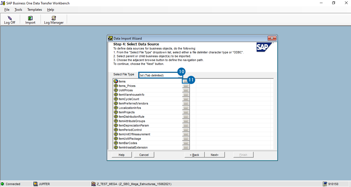
Task: Open browse button for ItemDepreciationParam
Action: (x=186, y=125)
